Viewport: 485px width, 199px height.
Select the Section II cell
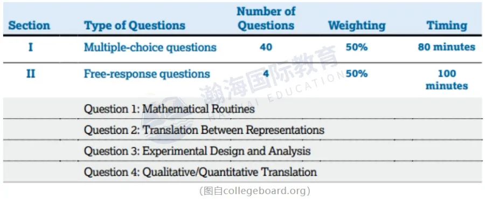(x=30, y=74)
